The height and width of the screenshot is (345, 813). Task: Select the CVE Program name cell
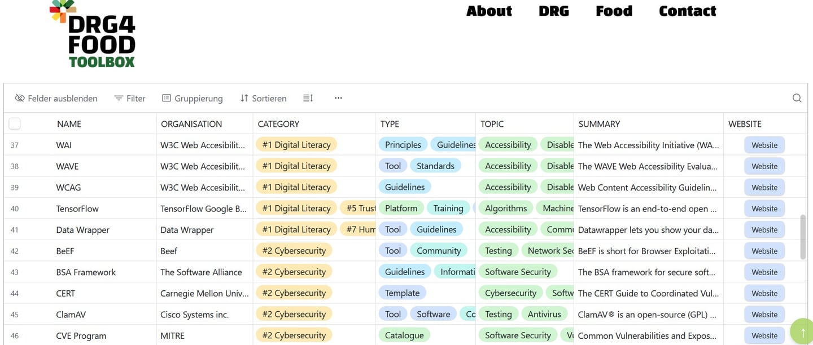[x=103, y=335]
